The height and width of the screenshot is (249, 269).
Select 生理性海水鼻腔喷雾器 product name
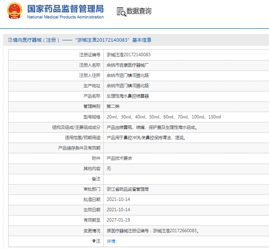tap(128, 96)
